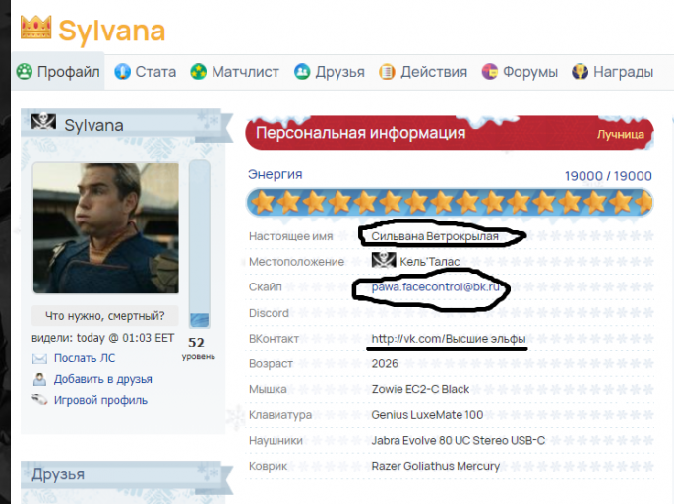Go to the Друзья tab
Image resolution: width=674 pixels, height=504 pixels.
click(x=330, y=72)
